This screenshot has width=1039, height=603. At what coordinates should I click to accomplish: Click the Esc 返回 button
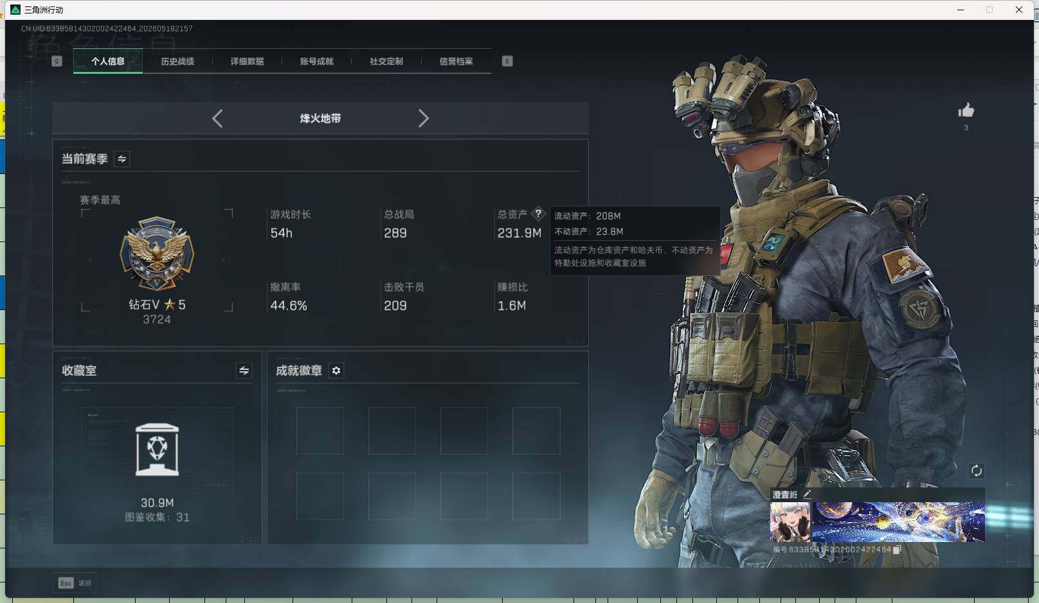75,583
